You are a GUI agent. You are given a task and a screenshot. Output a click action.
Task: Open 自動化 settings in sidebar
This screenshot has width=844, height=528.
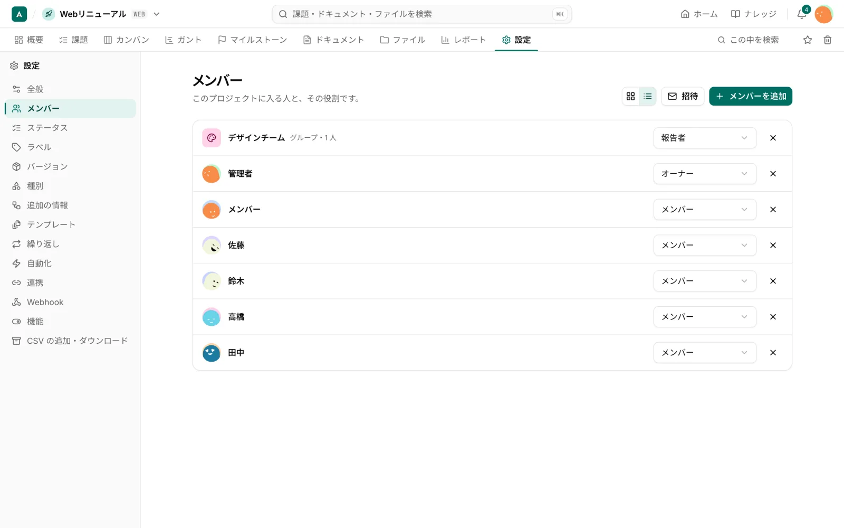click(71, 263)
